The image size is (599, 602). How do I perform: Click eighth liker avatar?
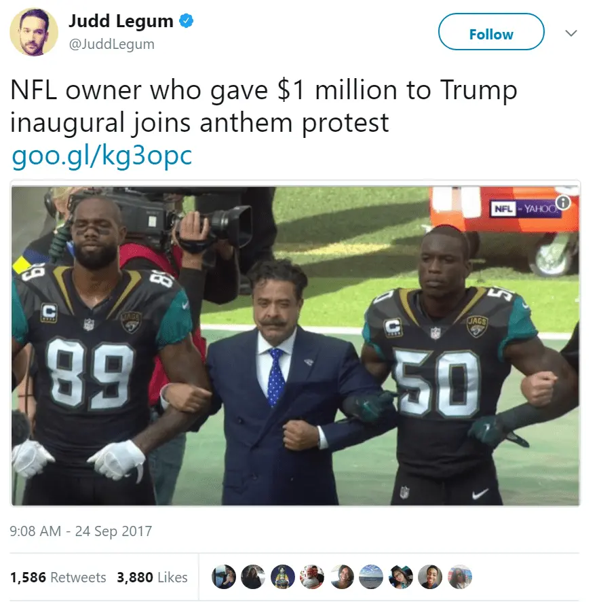pyautogui.click(x=430, y=577)
